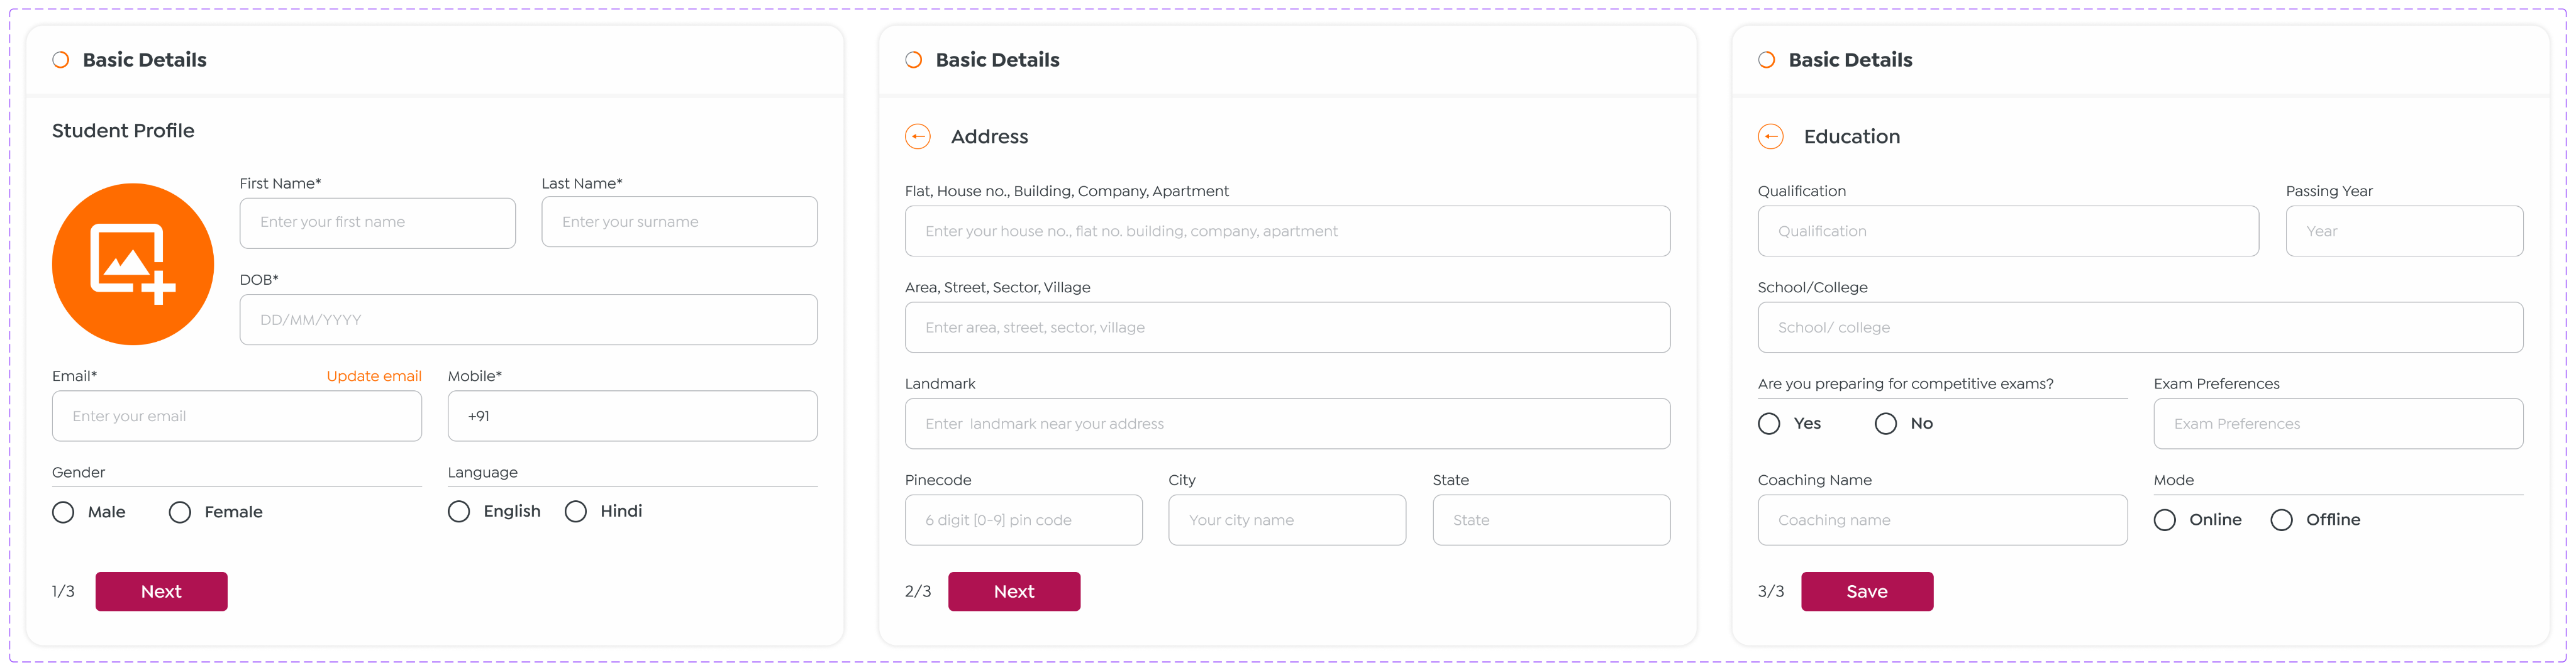This screenshot has width=2576, height=670.
Task: Select Online coaching mode
Action: (x=2164, y=520)
